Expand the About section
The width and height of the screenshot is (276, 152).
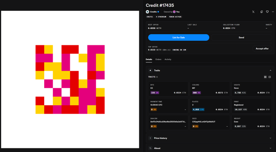(x=210, y=148)
